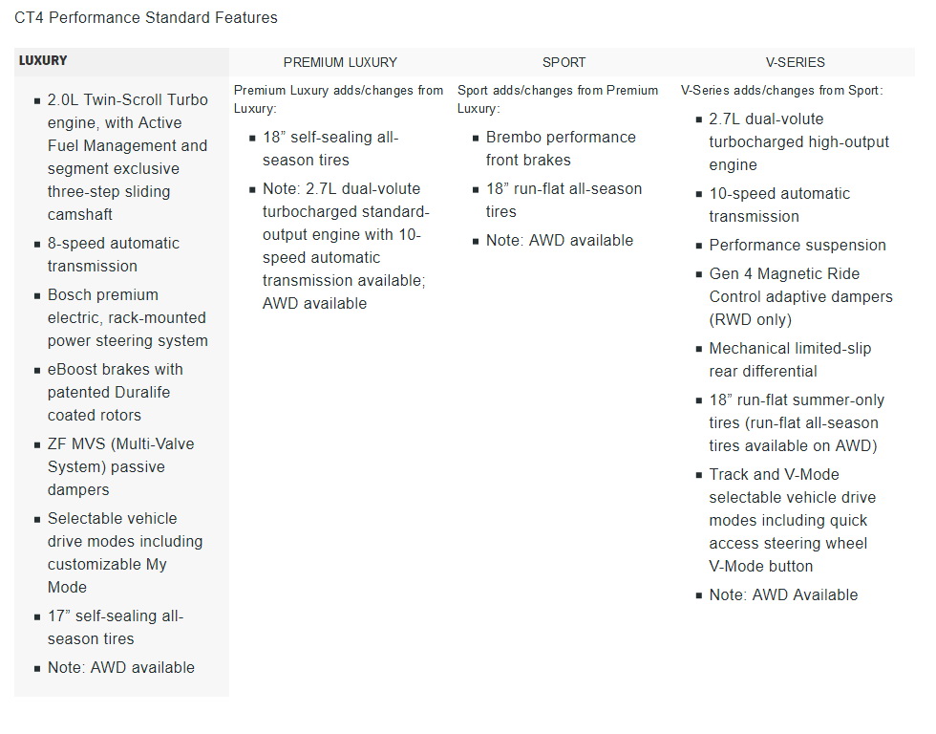Click the Mechanical limited-slip rear differential item
The width and height of the screenshot is (936, 734).
pos(790,359)
